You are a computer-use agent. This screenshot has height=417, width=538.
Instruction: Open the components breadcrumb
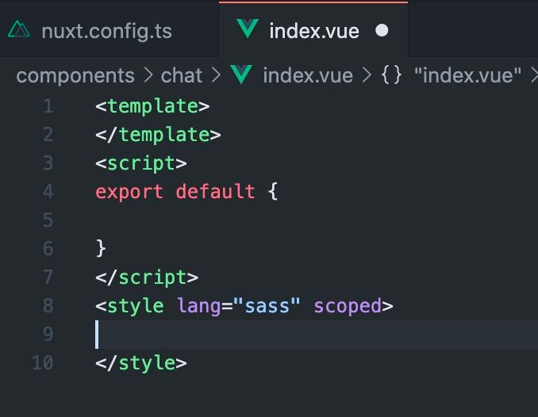coord(75,75)
